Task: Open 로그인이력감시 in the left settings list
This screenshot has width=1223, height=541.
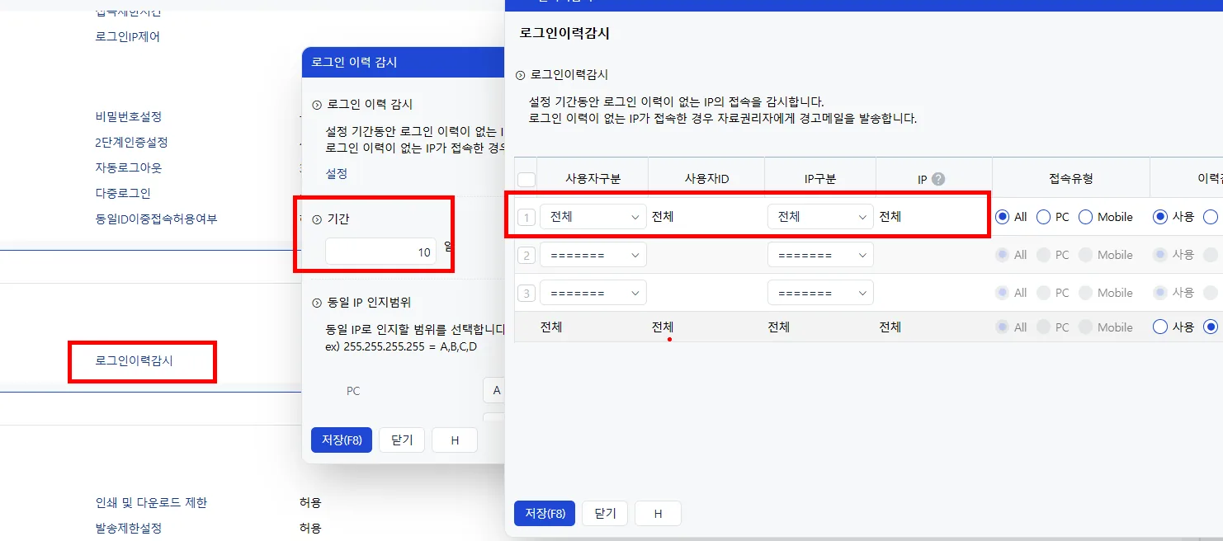Action: 135,361
